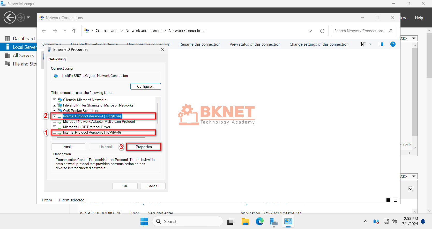
Task: Open recent locations dropdown in explorer
Action: click(x=65, y=31)
